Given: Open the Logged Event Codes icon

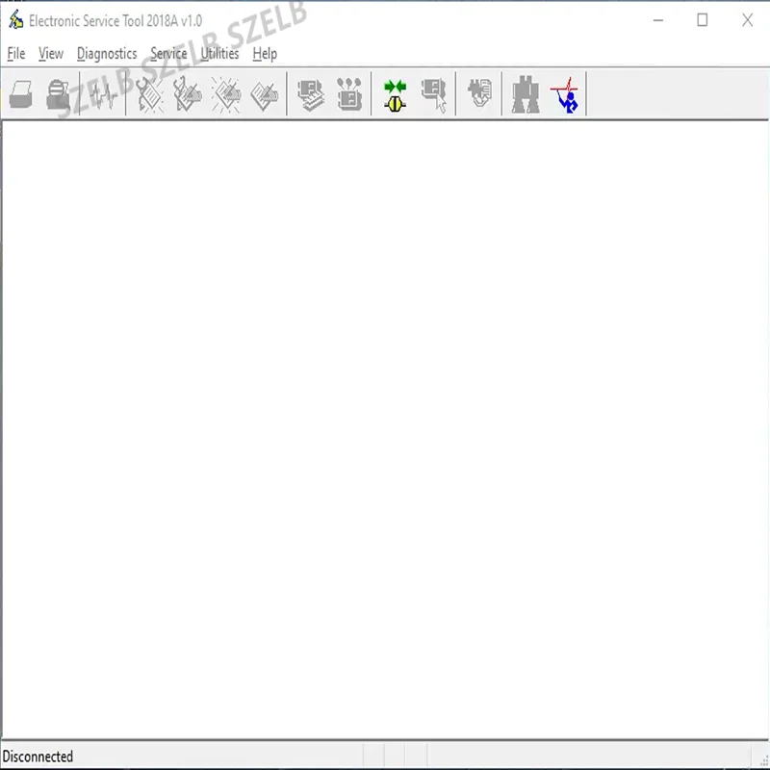Looking at the screenshot, I should point(264,95).
